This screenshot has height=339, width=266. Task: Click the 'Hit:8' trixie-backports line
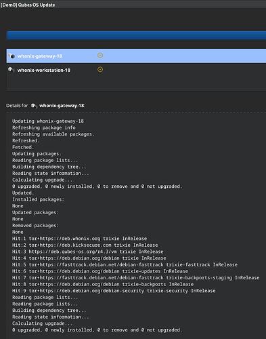click(x=103, y=284)
